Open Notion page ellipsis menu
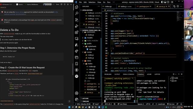This screenshot has width=193, height=109. [x=71, y=4]
